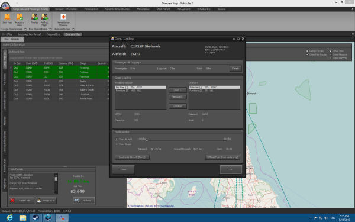The width and height of the screenshot is (355, 222).
Task: Click the AirHauler taskbar icon
Action: tap(62, 218)
